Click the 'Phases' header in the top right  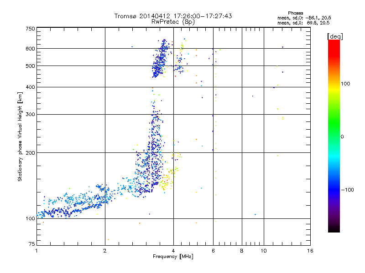point(295,13)
